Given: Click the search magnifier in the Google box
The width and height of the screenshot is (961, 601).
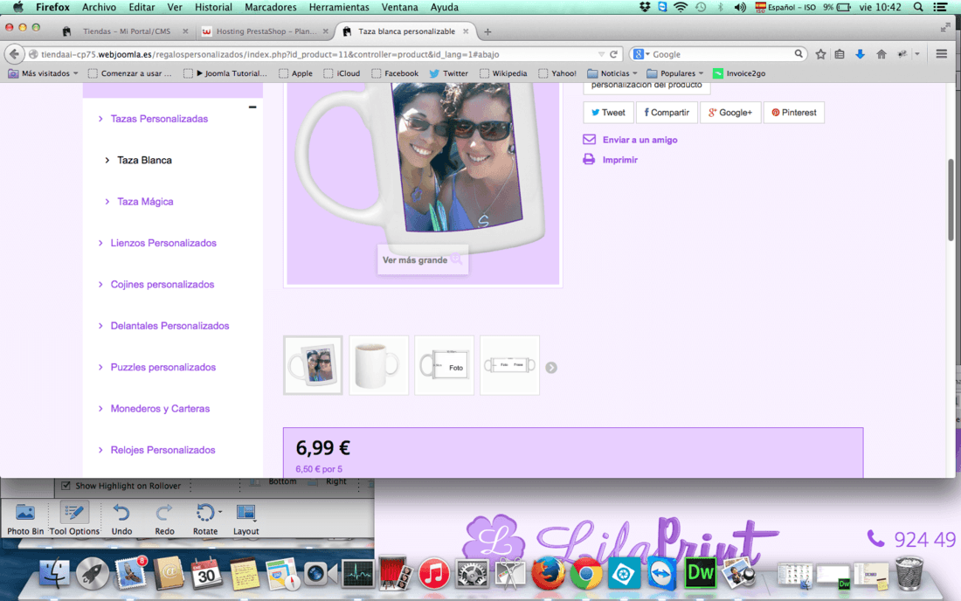Looking at the screenshot, I should click(798, 54).
